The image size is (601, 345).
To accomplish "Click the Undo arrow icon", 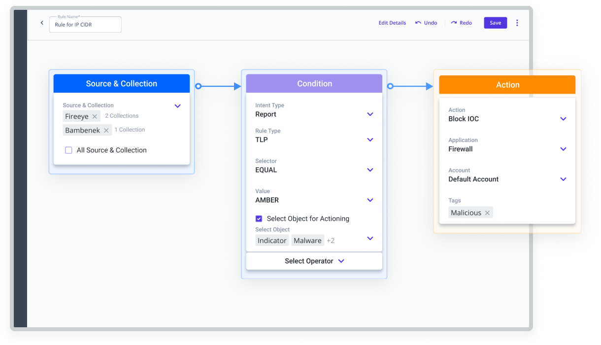I will (x=418, y=23).
